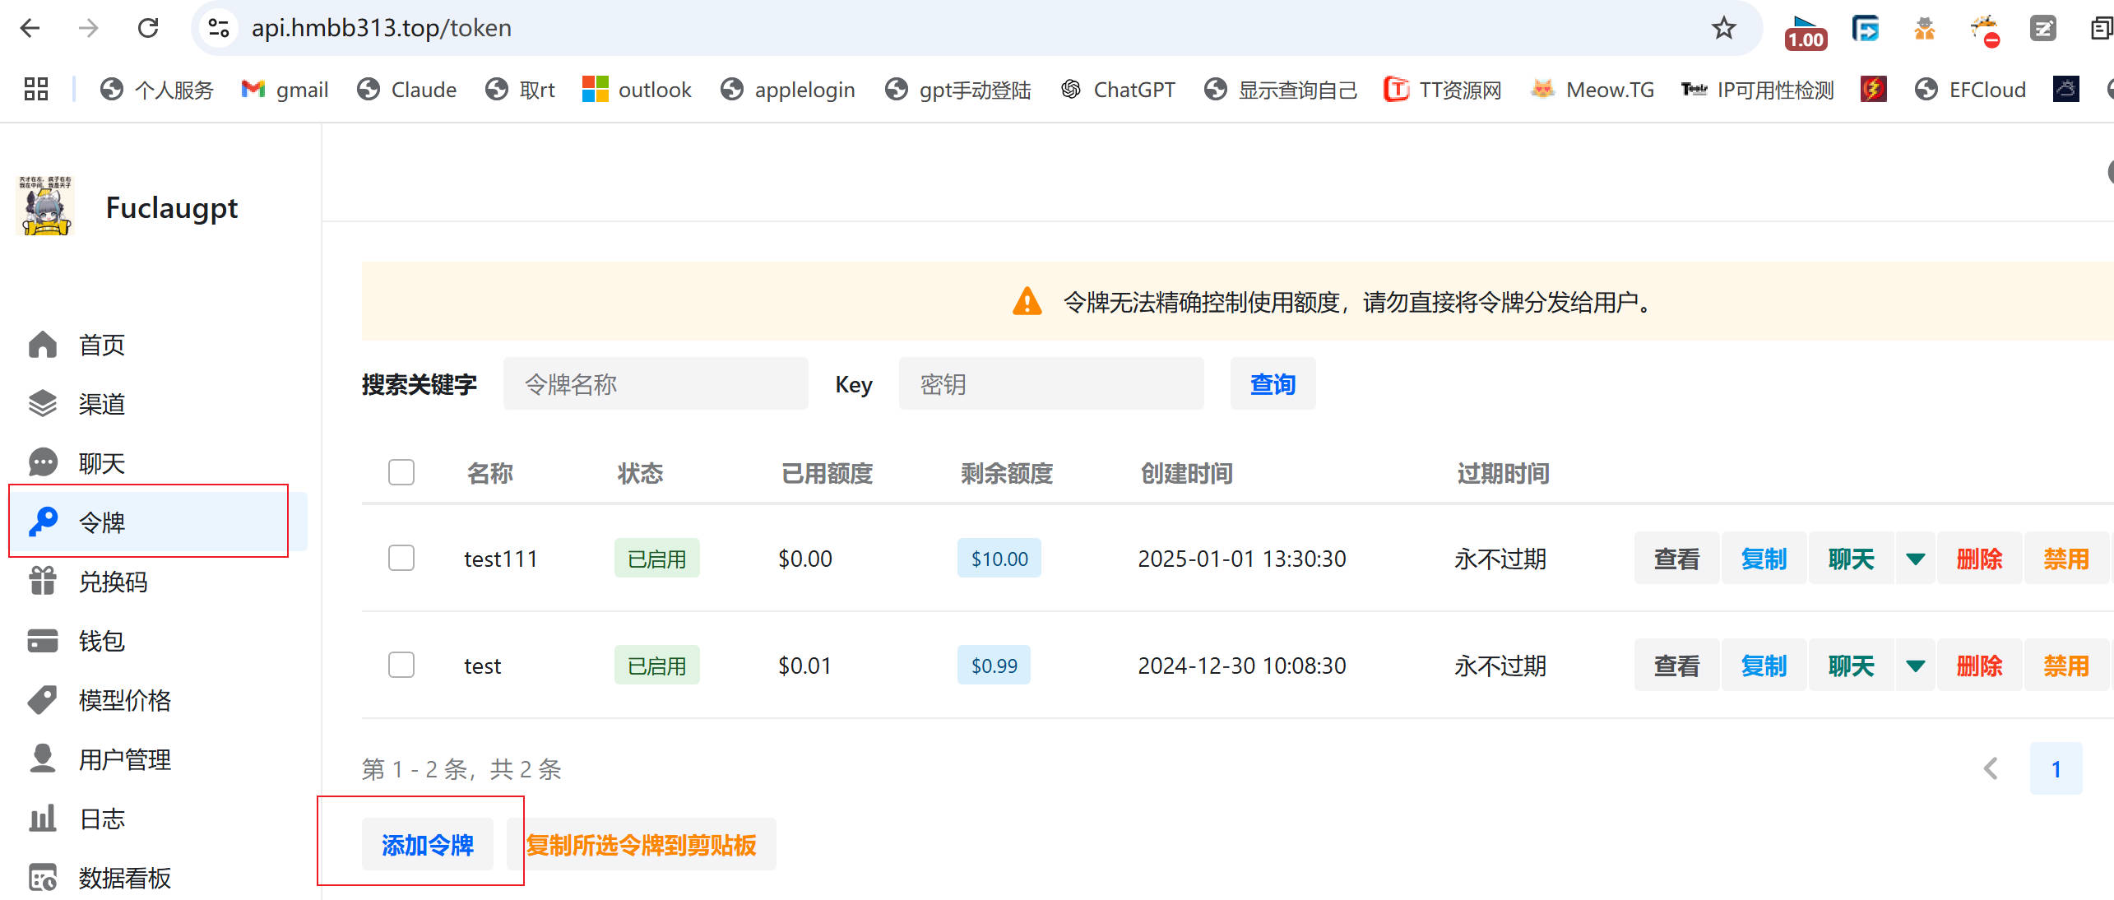Screen dimensions: 2114x900
Task: Open the EFCloud bookmark
Action: tap(1970, 89)
